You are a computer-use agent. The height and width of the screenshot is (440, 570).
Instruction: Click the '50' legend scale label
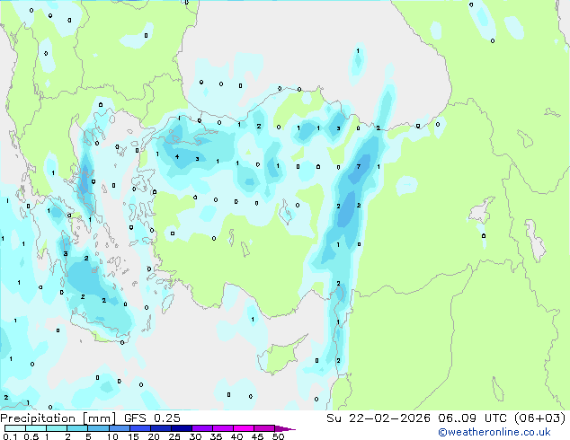(x=278, y=436)
